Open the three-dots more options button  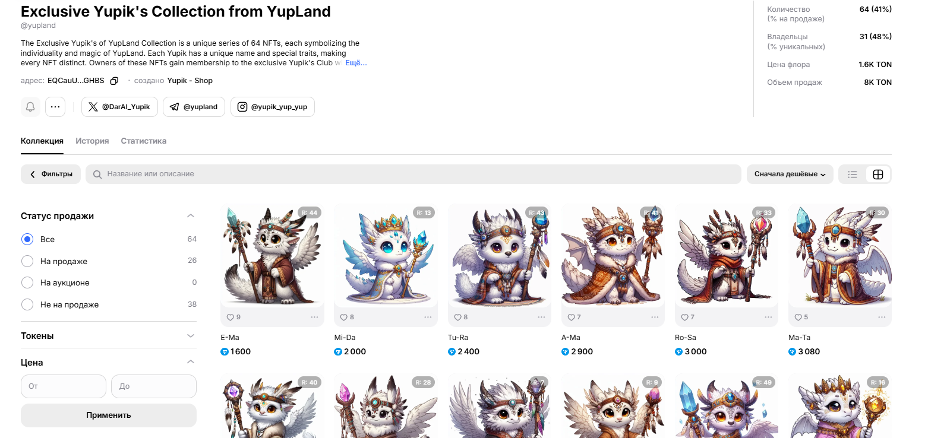tap(55, 107)
